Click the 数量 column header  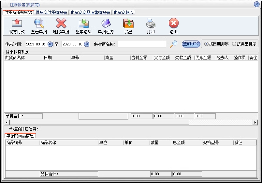point(161,143)
